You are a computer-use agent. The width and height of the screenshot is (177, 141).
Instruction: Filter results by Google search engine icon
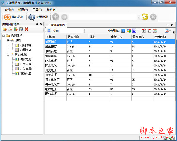tap(129, 31)
